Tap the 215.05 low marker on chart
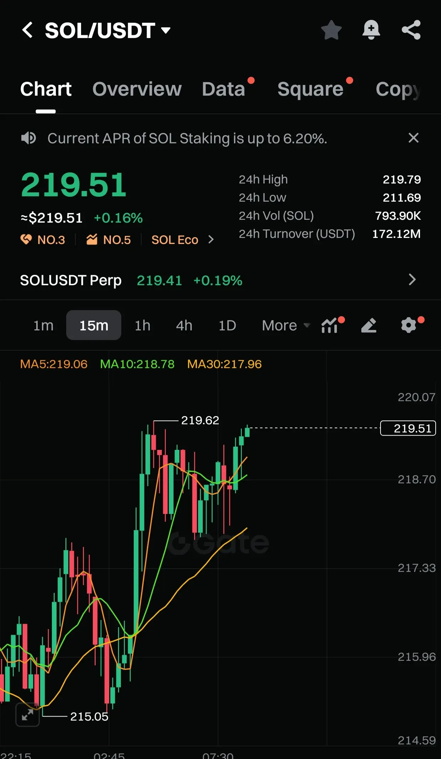 (x=89, y=716)
